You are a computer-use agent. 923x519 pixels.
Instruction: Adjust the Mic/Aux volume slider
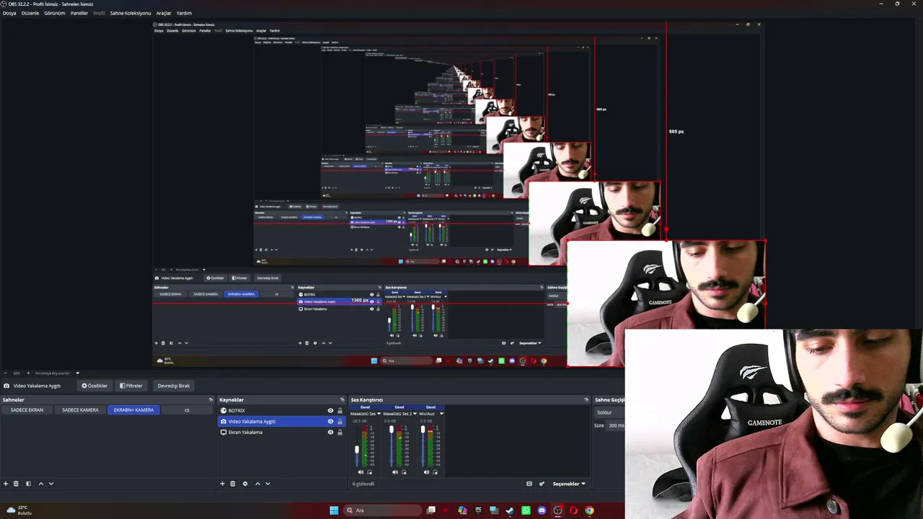pos(423,430)
